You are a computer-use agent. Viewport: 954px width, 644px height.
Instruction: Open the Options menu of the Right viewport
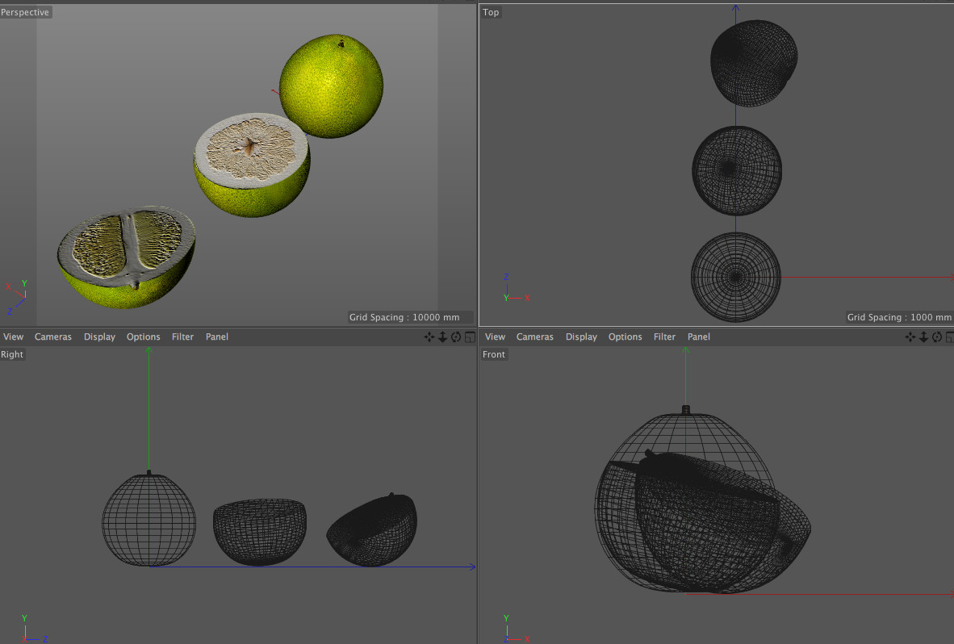tap(144, 337)
